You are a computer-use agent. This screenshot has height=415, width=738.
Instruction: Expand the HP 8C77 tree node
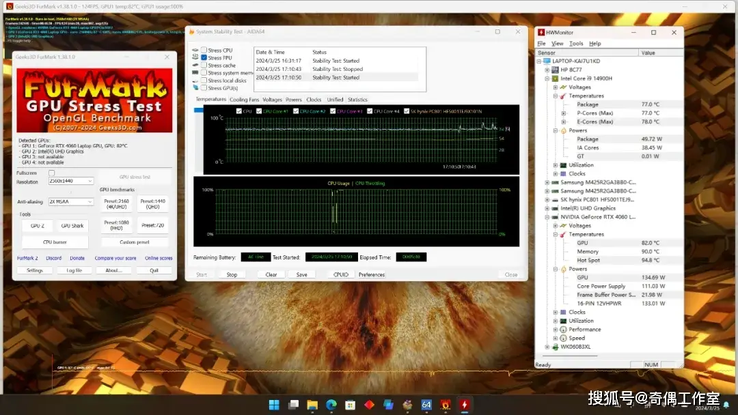547,70
